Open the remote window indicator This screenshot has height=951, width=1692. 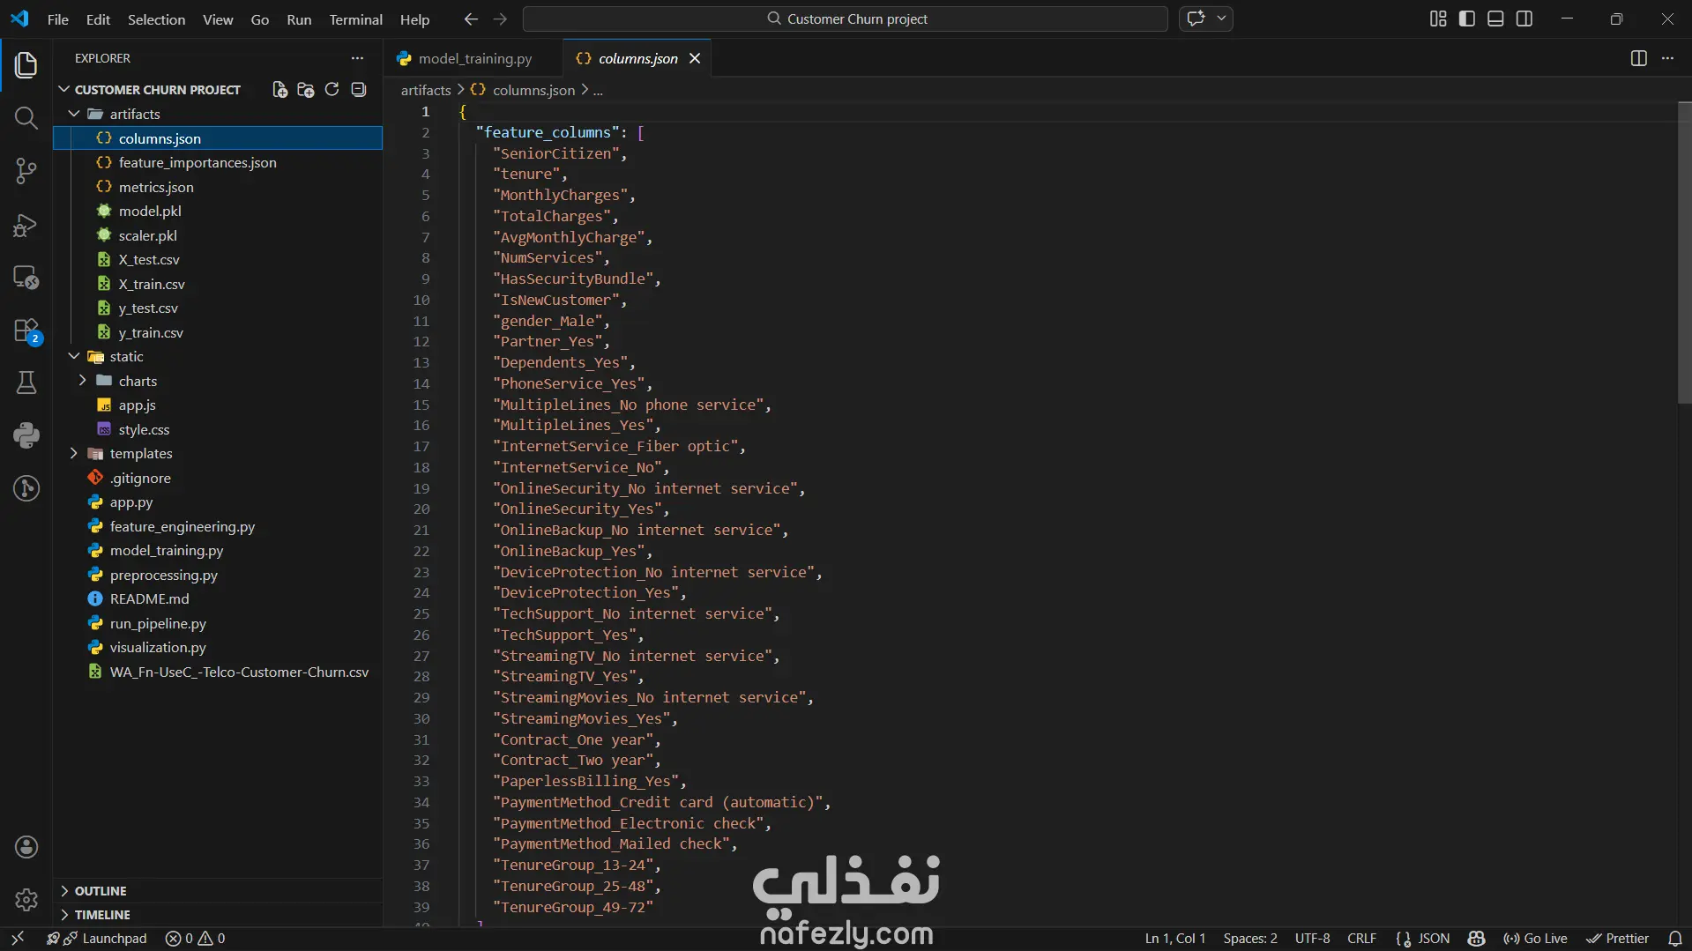[x=17, y=939]
